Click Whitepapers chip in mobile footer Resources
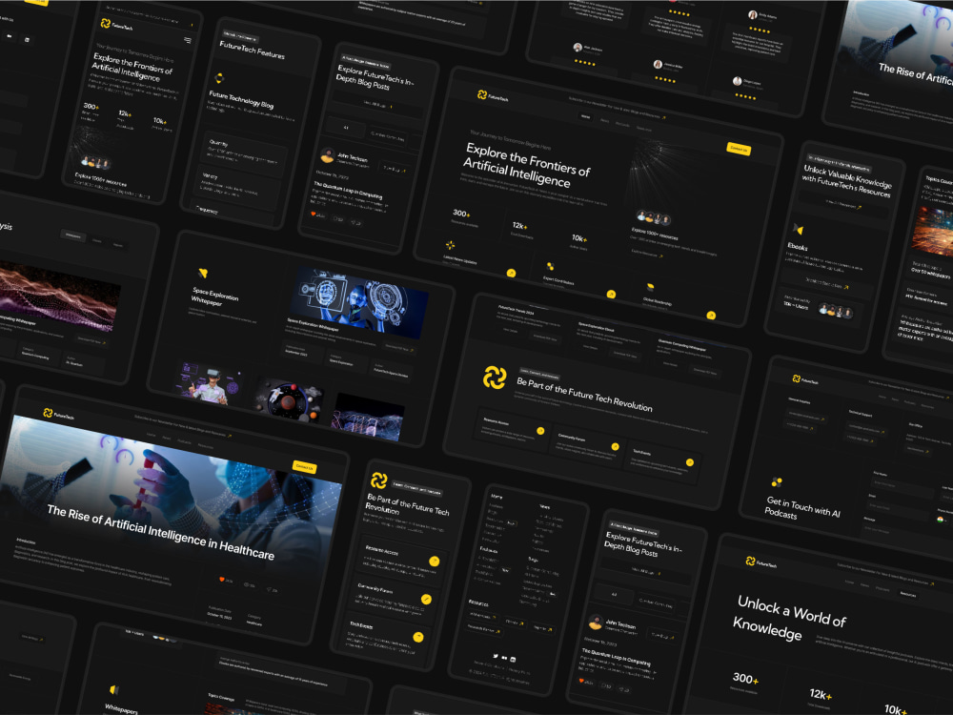The width and height of the screenshot is (953, 715). tap(480, 616)
